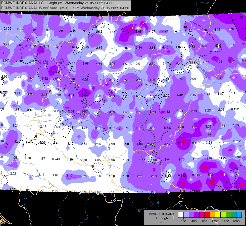Click wind shear value 1.16

click(x=234, y=93)
